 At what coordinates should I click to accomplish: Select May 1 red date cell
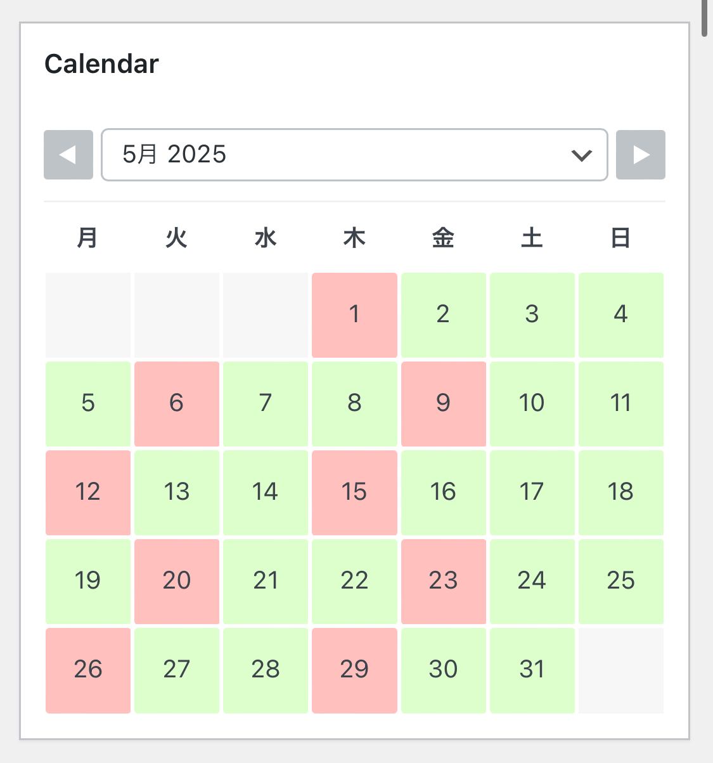(354, 315)
